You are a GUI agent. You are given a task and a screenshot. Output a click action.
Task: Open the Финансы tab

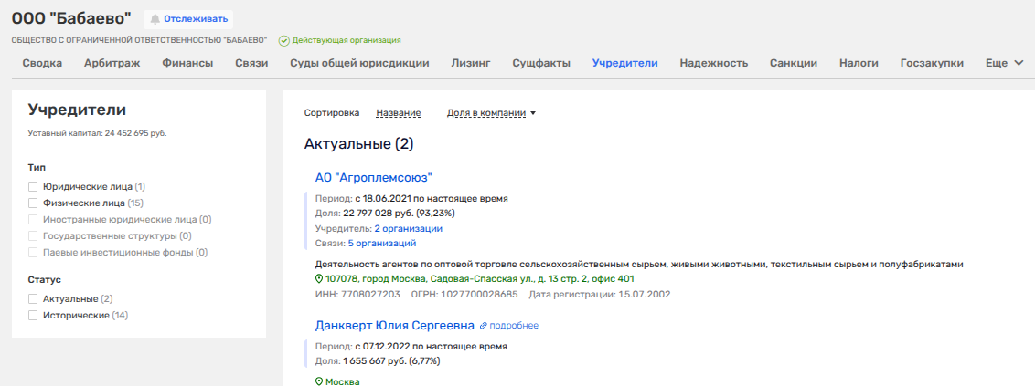(x=187, y=63)
